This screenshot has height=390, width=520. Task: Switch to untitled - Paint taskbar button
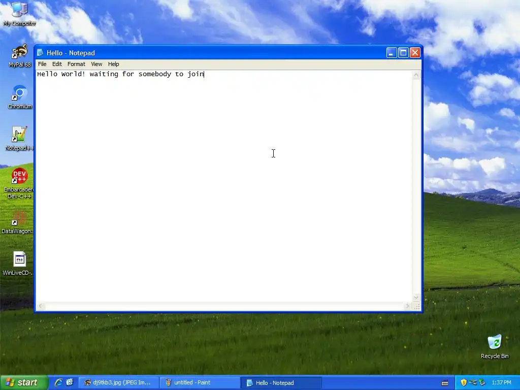pyautogui.click(x=200, y=383)
